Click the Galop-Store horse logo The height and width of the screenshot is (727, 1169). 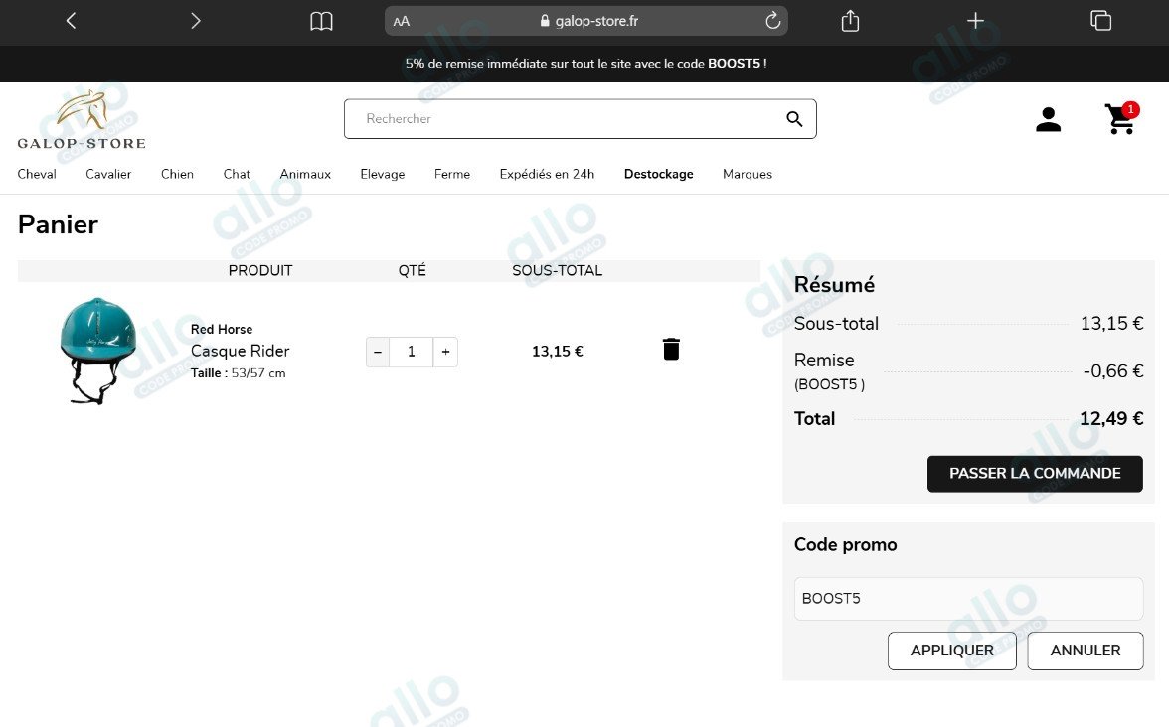pyautogui.click(x=82, y=120)
